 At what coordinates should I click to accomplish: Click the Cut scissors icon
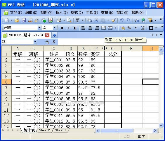(x=96, y=20)
